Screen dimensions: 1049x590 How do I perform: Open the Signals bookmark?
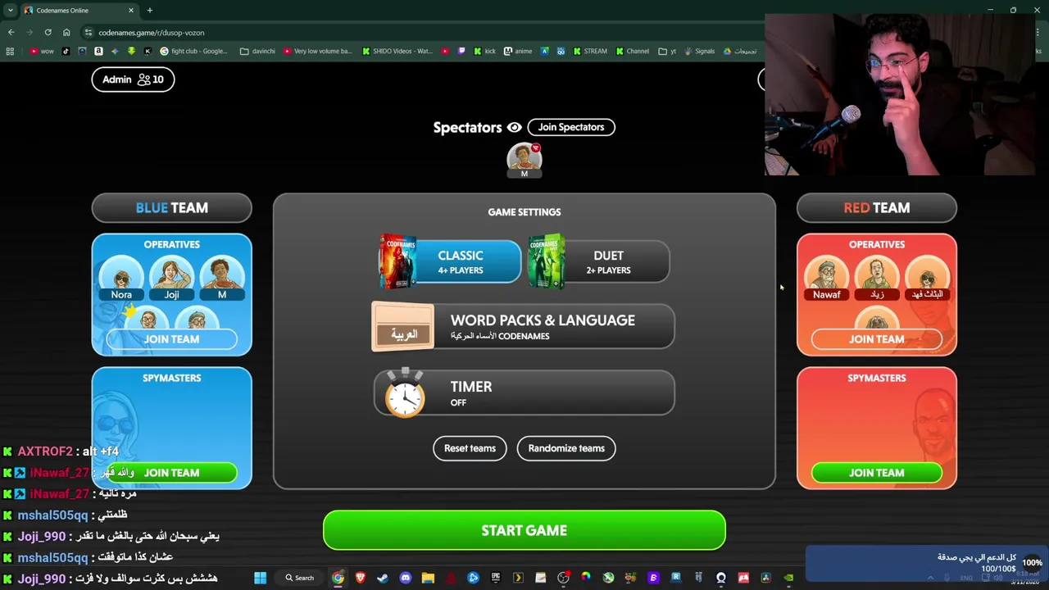(699, 51)
